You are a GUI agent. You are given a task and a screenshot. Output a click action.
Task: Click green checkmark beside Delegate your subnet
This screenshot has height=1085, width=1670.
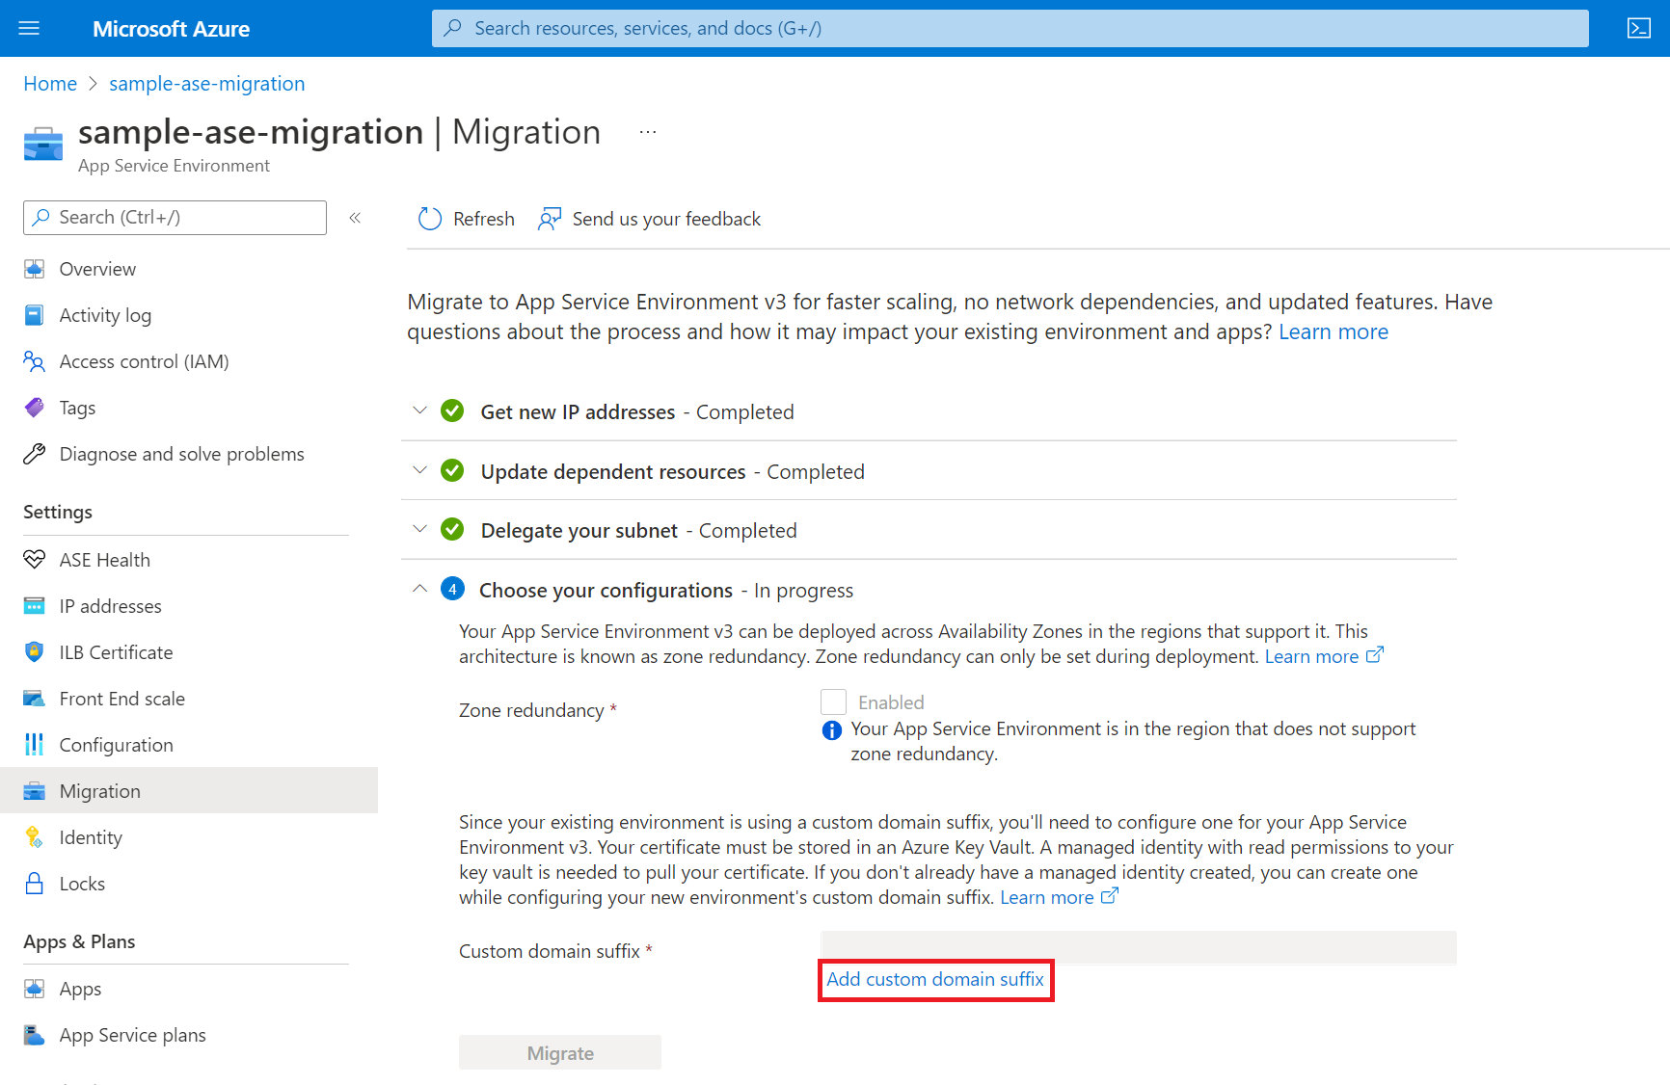pos(452,530)
